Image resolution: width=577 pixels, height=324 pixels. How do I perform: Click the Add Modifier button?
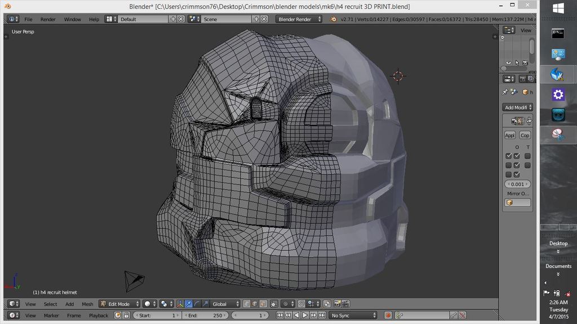[517, 107]
